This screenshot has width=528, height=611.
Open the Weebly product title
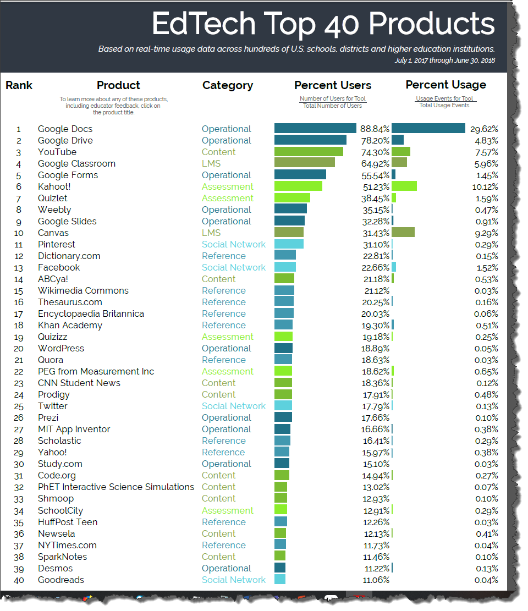(54, 210)
